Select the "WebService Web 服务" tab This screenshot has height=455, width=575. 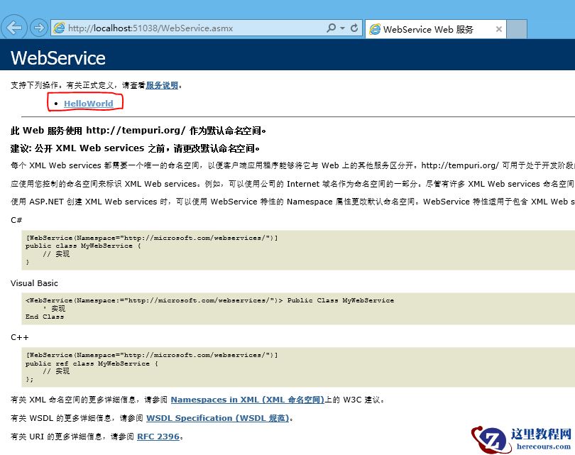436,29
